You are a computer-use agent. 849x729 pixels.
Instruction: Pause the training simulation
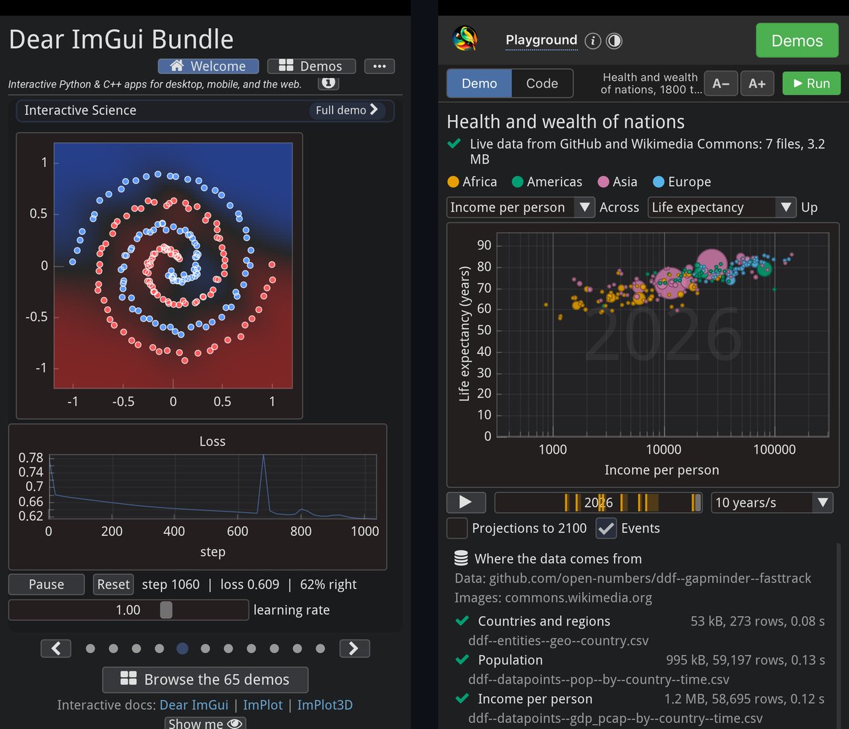tap(47, 585)
